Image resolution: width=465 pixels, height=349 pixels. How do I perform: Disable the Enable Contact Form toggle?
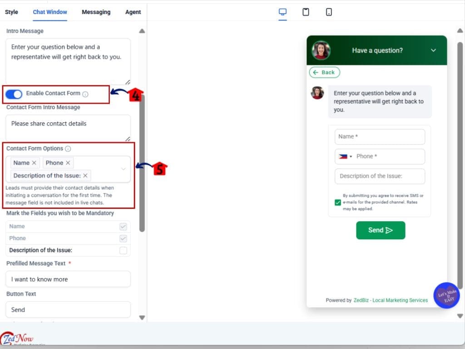(x=14, y=94)
